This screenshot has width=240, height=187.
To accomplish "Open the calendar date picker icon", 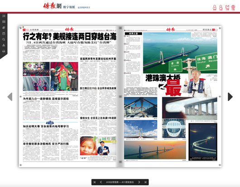I will pos(4,33).
